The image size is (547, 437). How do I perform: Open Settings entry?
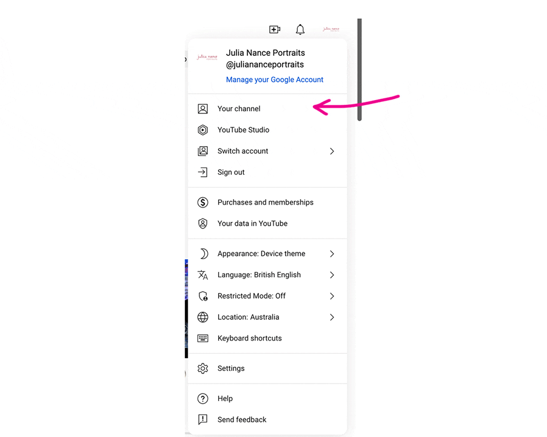coord(267,368)
